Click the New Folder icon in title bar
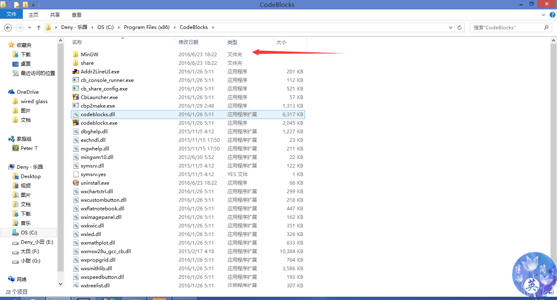 pos(25,5)
